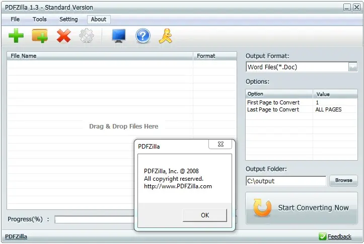
Task: Click Start Converting Now button
Action: pyautogui.click(x=302, y=208)
